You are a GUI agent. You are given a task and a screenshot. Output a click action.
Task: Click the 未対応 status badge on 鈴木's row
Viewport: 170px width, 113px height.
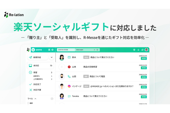click(144, 58)
